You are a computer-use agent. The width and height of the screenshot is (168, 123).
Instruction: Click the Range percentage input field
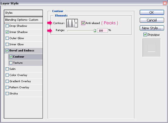click(x=102, y=30)
